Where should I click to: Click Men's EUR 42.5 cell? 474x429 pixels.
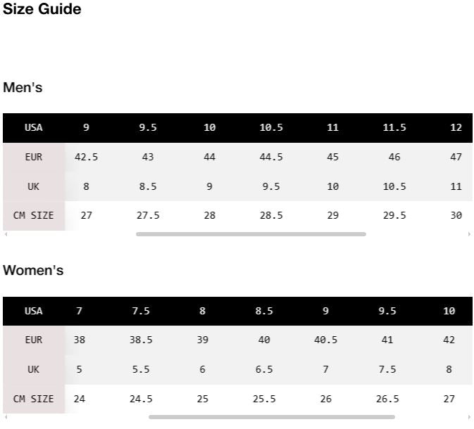(86, 157)
